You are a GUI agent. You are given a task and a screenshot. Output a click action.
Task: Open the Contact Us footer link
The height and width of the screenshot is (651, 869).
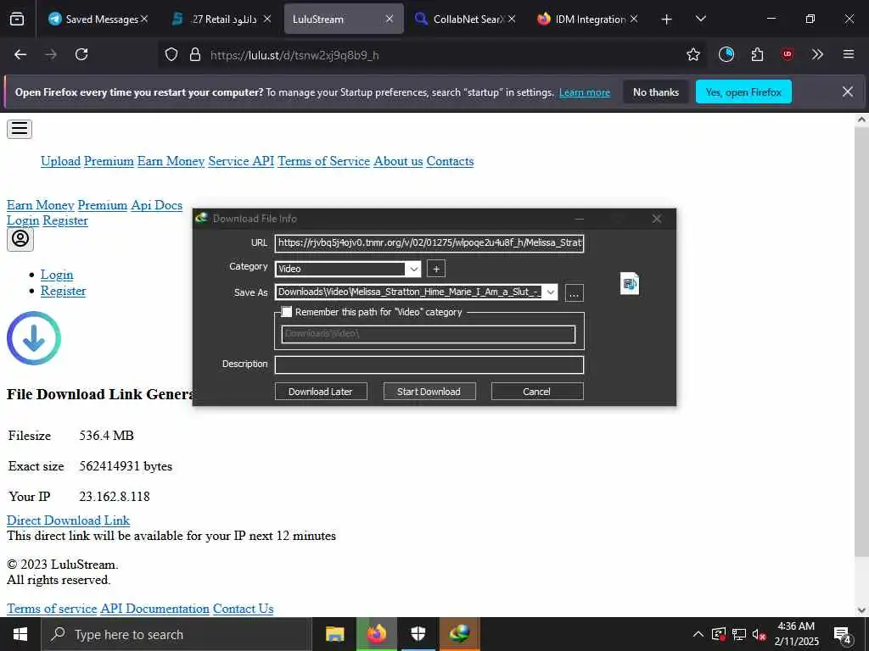[x=244, y=609]
